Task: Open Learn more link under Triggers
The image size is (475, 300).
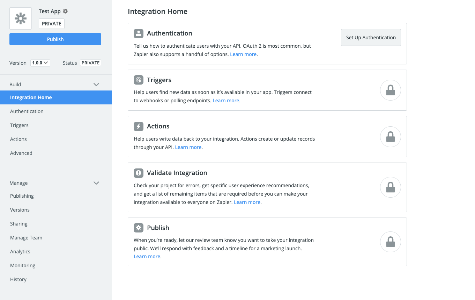Action: pyautogui.click(x=226, y=101)
